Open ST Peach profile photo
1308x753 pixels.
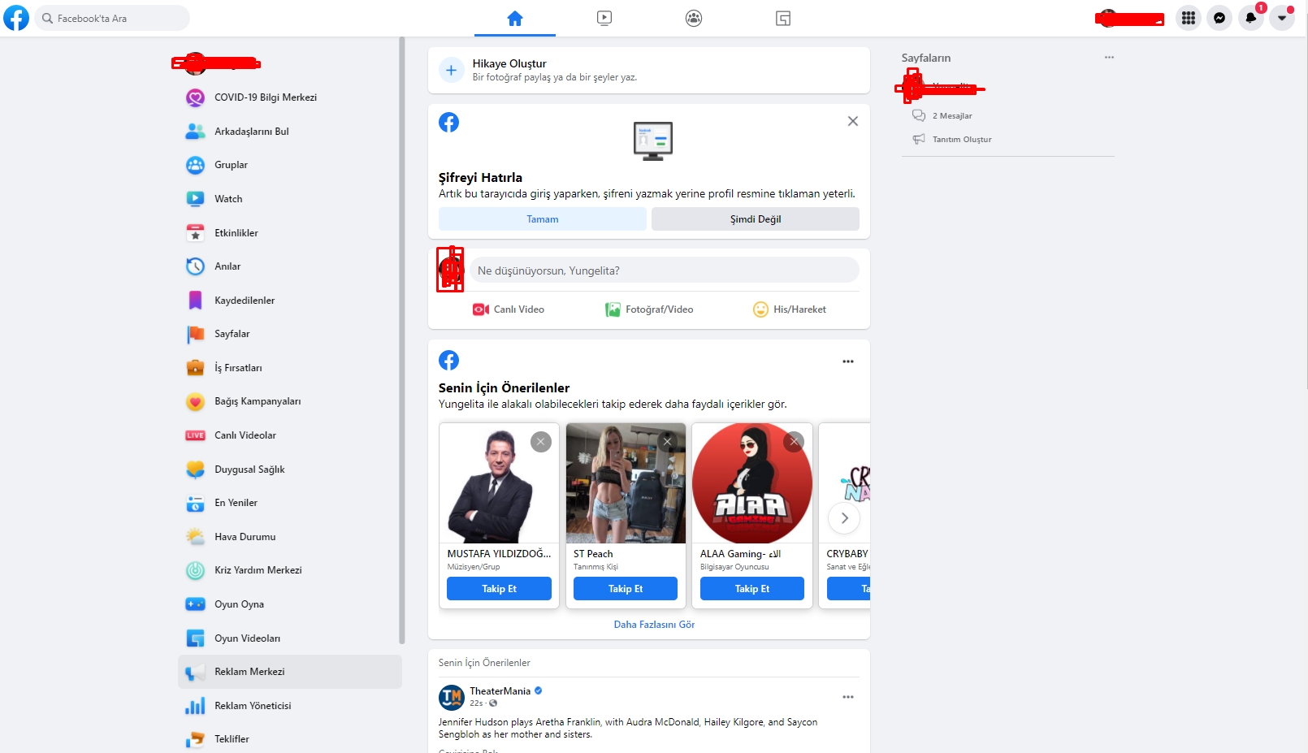point(626,483)
